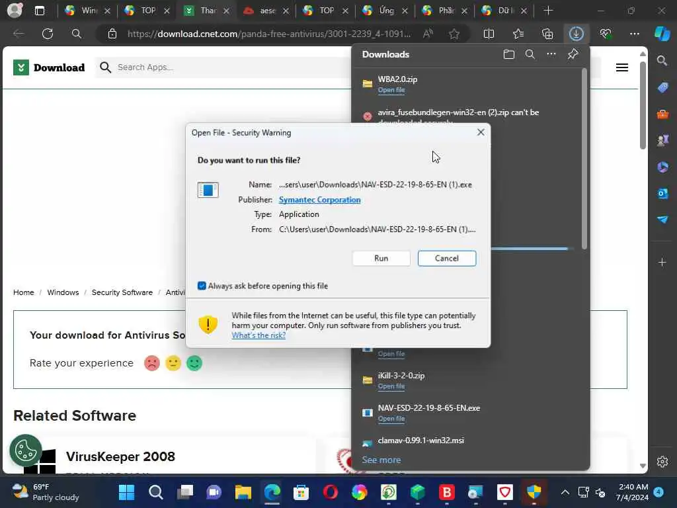Open the Symantec Corporation publisher link
Screen dimensions: 677x508
[x=319, y=200]
